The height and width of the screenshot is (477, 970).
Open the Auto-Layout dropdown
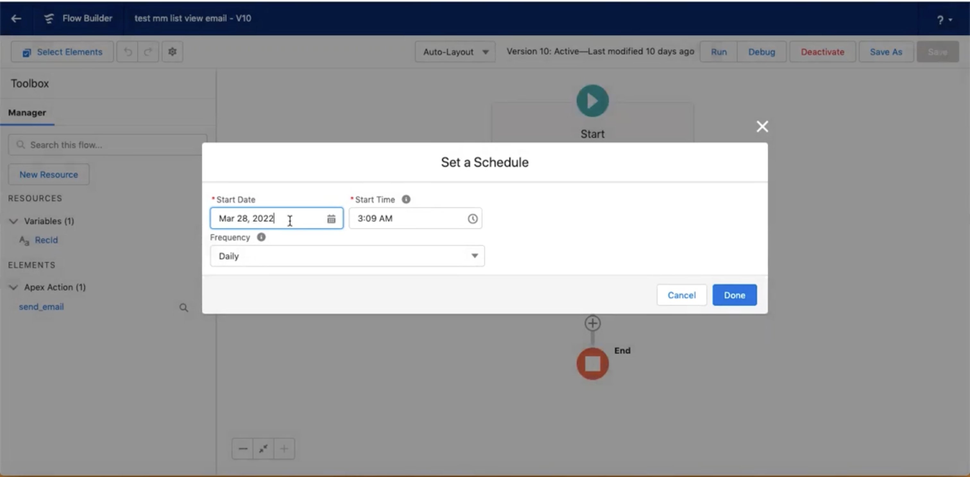point(455,52)
